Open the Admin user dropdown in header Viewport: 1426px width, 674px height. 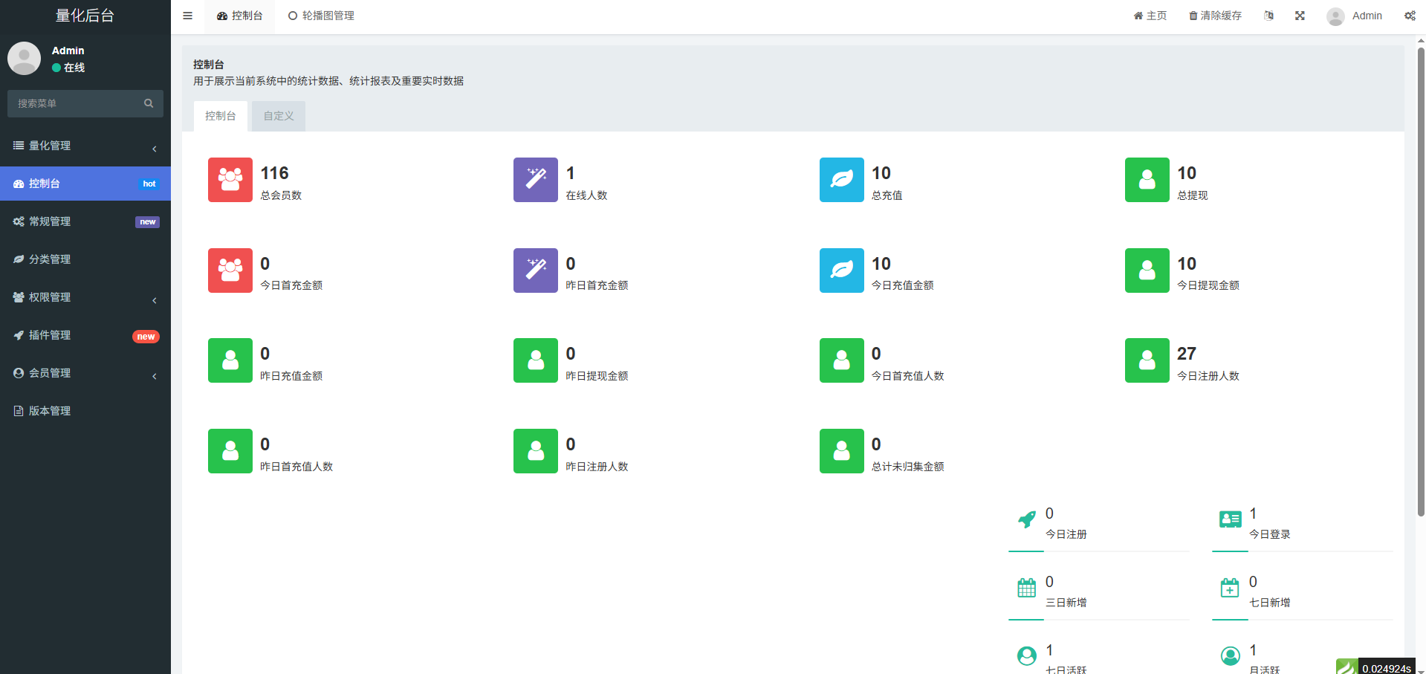click(x=1355, y=16)
